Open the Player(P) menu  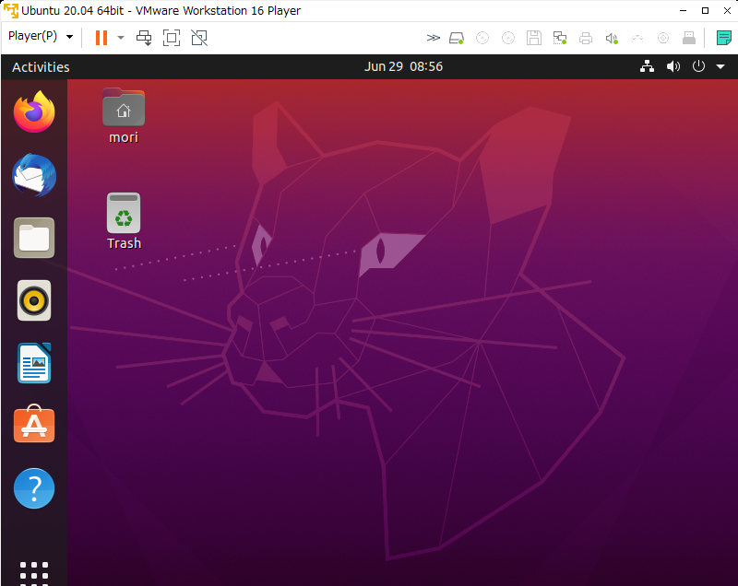pos(41,36)
